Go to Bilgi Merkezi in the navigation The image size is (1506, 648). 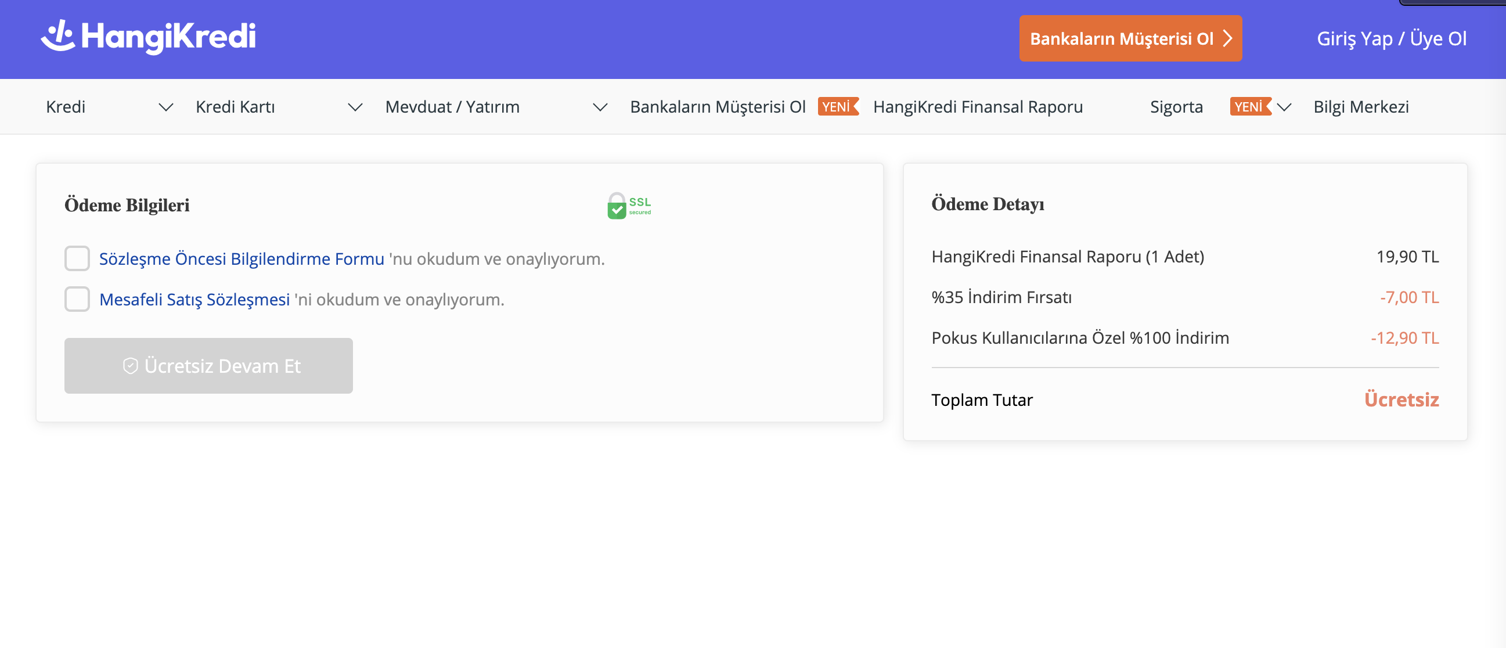point(1360,107)
